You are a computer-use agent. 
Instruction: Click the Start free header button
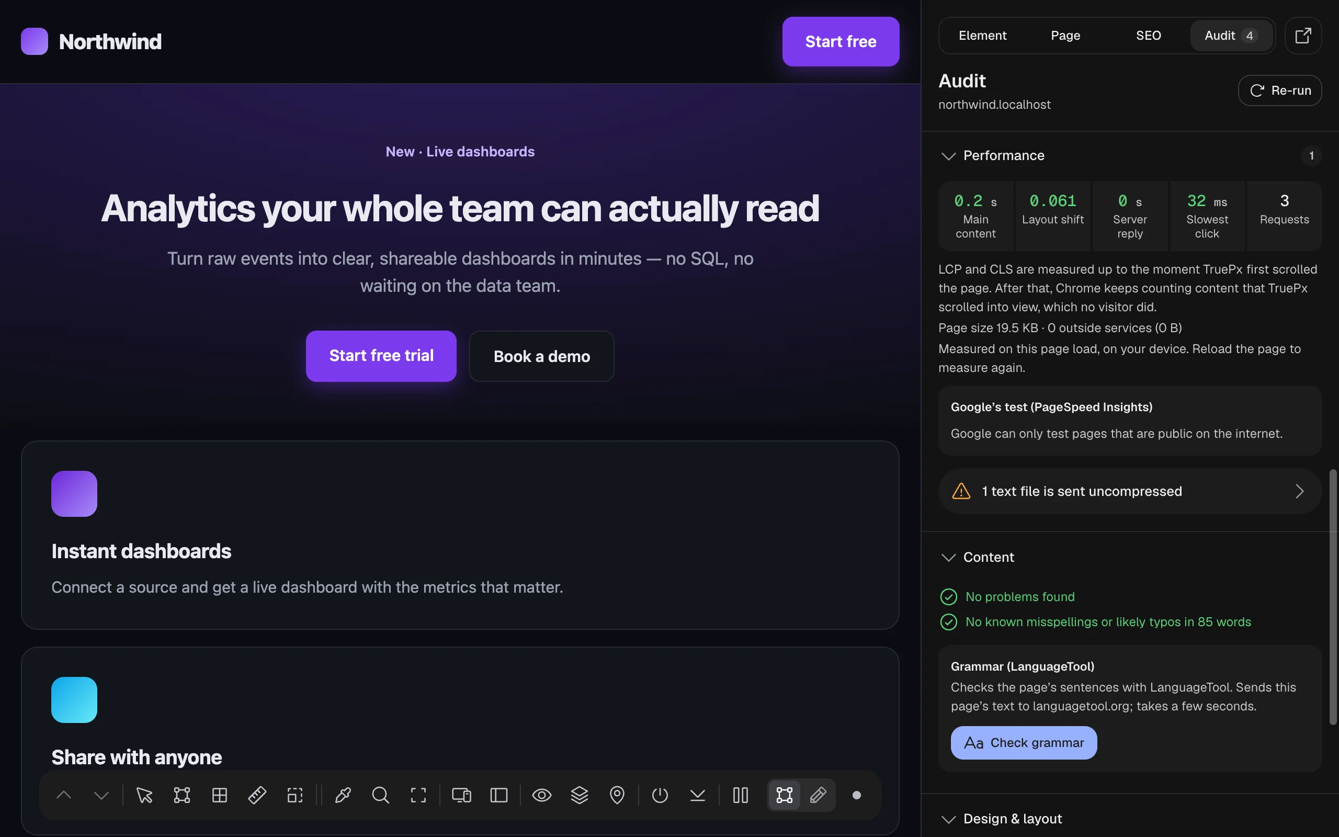pyautogui.click(x=841, y=41)
